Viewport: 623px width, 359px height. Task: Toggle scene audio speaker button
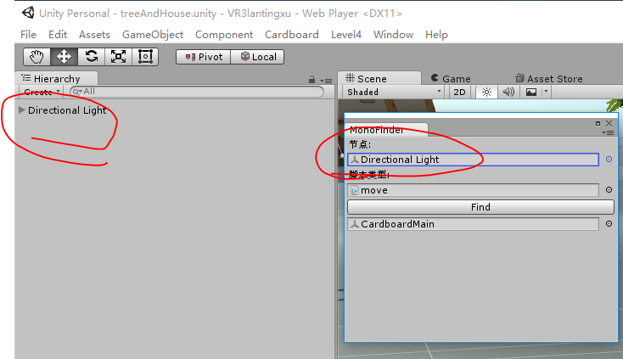[x=508, y=93]
